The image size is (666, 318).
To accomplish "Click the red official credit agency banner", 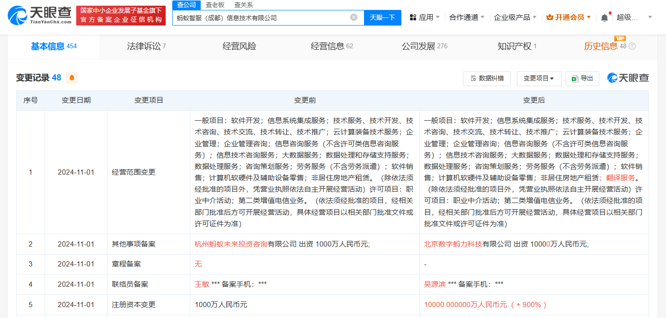I will (x=121, y=16).
